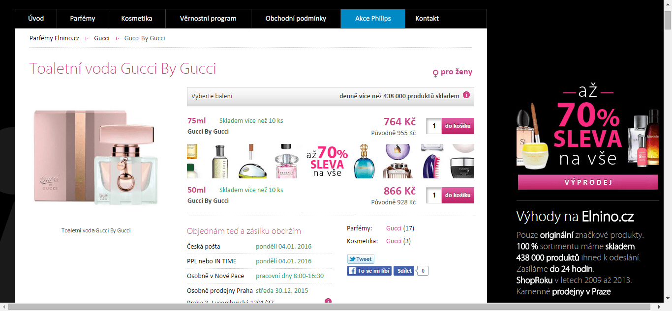Open the Gucci cosmetics link (3)
Screen dimensions: 672x311
click(394, 241)
